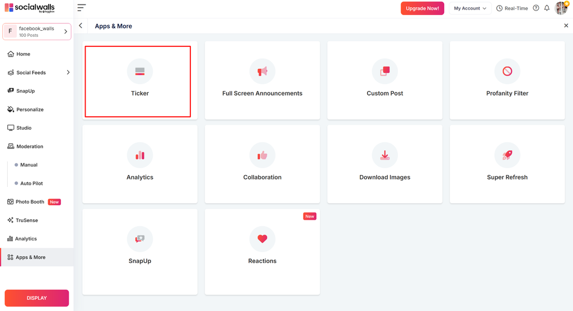Viewport: 573px width, 311px height.
Task: Open the notifications bell icon
Action: (547, 8)
